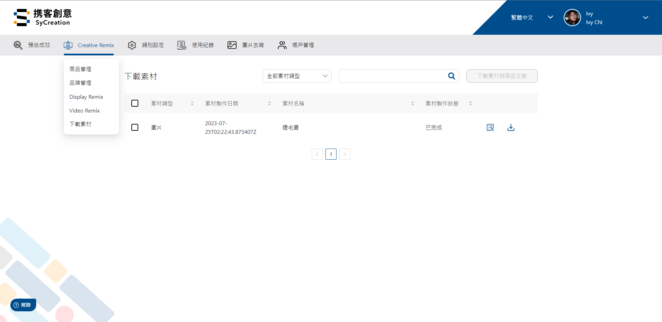Click the 已完成 status cell

[434, 128]
